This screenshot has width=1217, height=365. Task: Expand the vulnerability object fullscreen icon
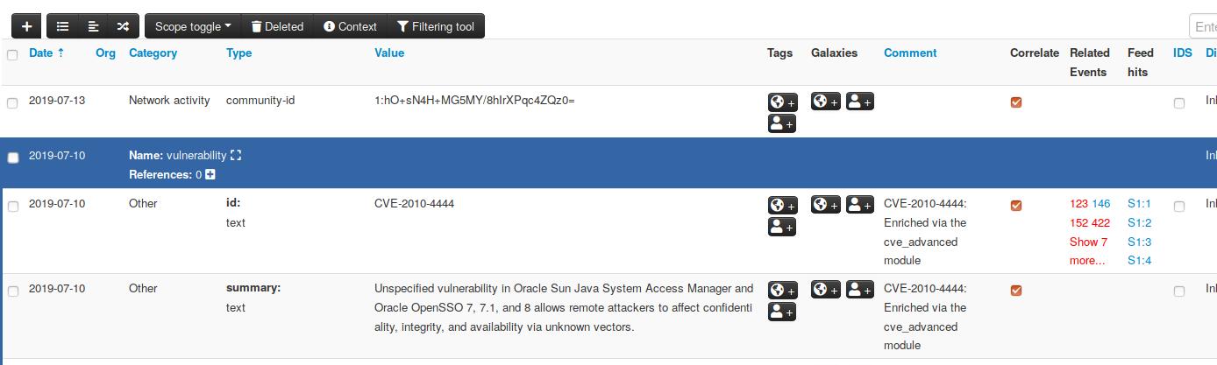[235, 156]
